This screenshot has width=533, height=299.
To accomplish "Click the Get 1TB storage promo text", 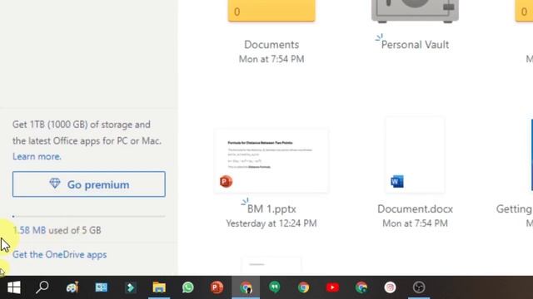I will 87,133.
